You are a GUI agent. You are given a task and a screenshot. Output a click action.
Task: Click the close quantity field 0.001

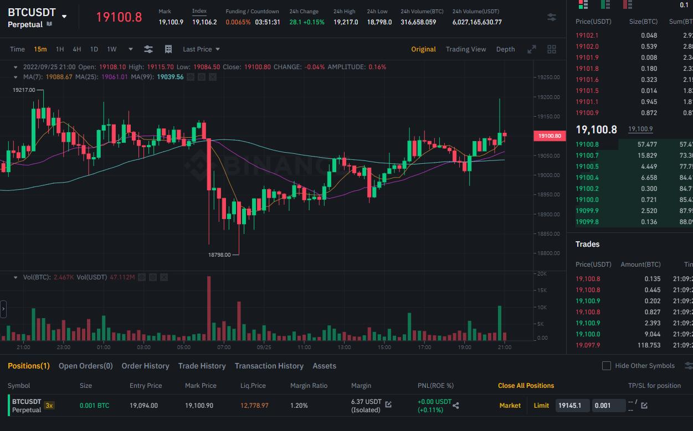pos(609,406)
